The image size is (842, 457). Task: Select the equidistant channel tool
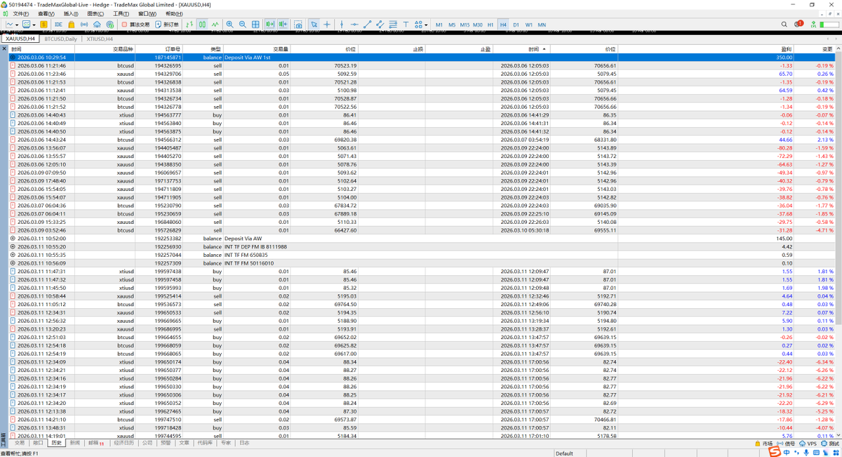380,25
